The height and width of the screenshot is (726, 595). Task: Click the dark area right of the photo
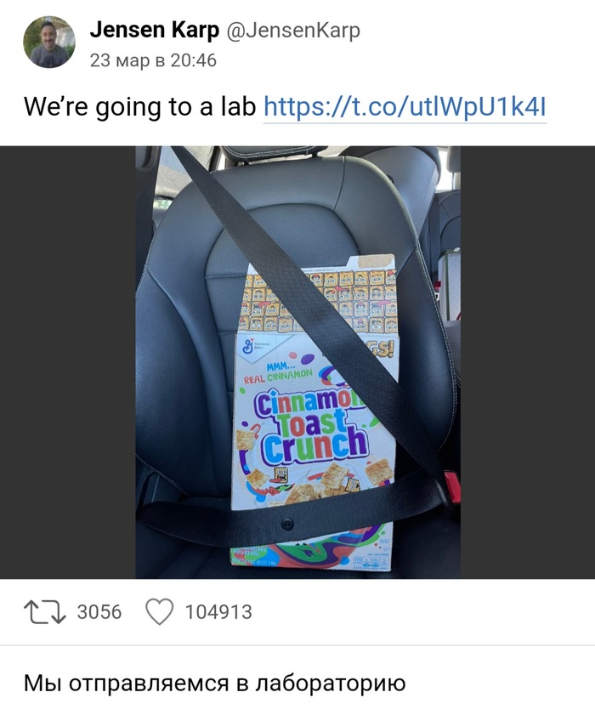(528, 362)
